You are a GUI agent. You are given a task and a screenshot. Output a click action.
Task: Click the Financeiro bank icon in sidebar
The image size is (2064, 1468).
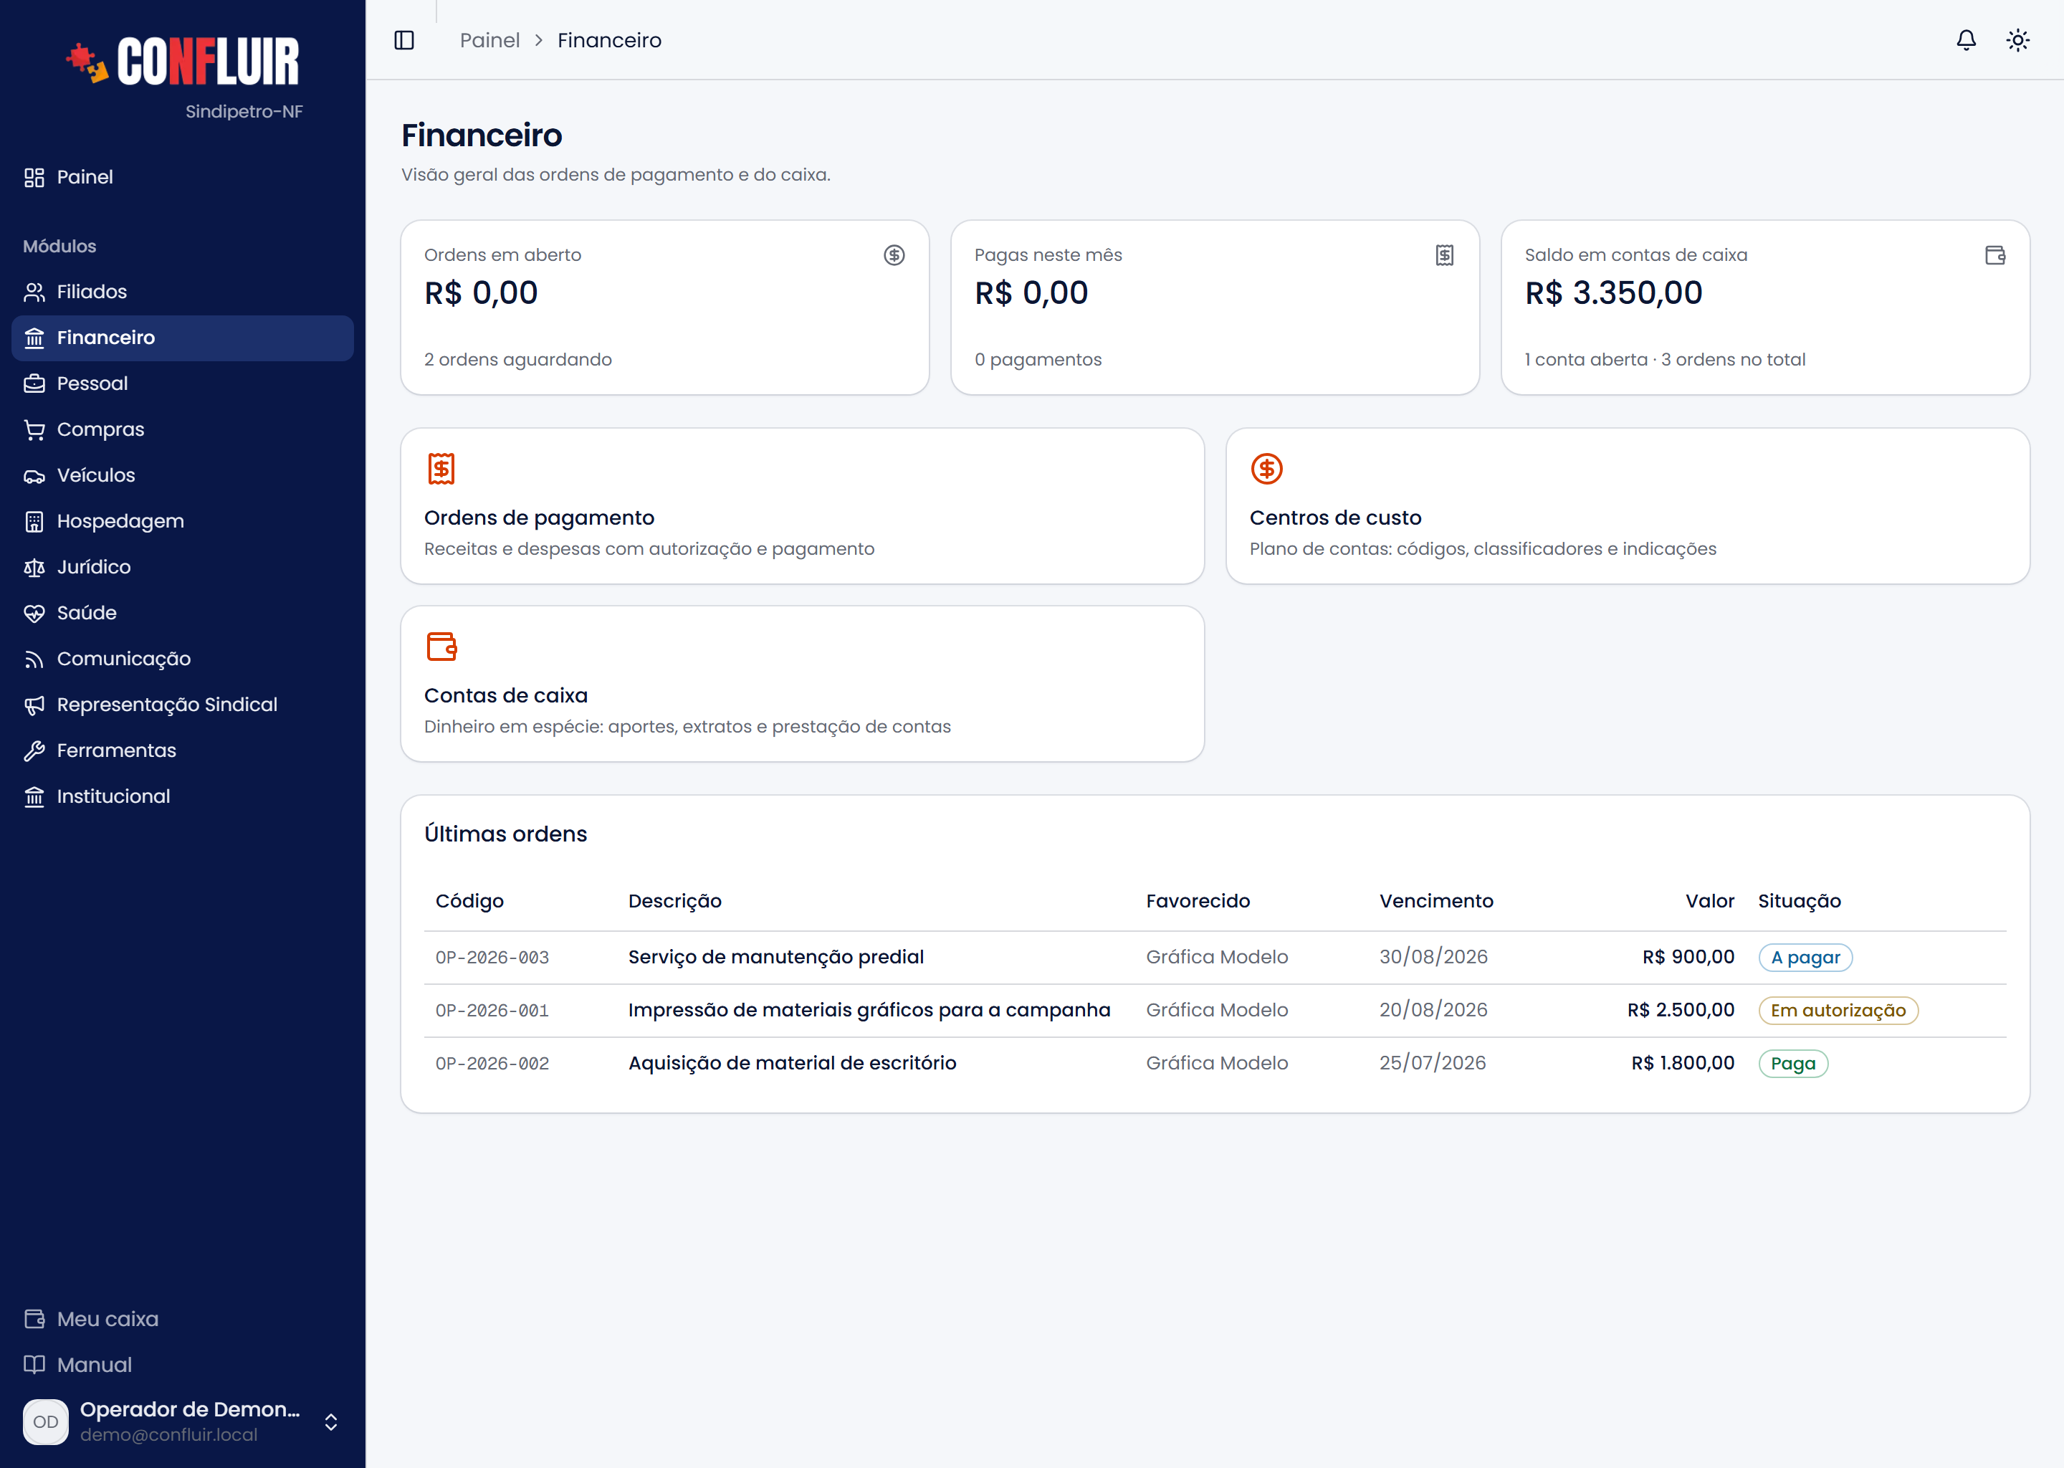click(x=34, y=338)
